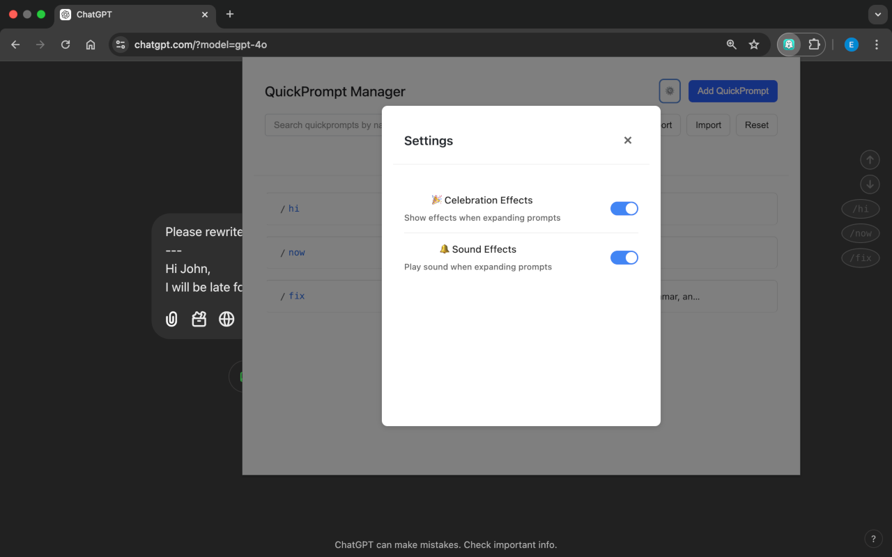This screenshot has height=557, width=892.
Task: Open the browser three-dot menu
Action: click(x=876, y=44)
